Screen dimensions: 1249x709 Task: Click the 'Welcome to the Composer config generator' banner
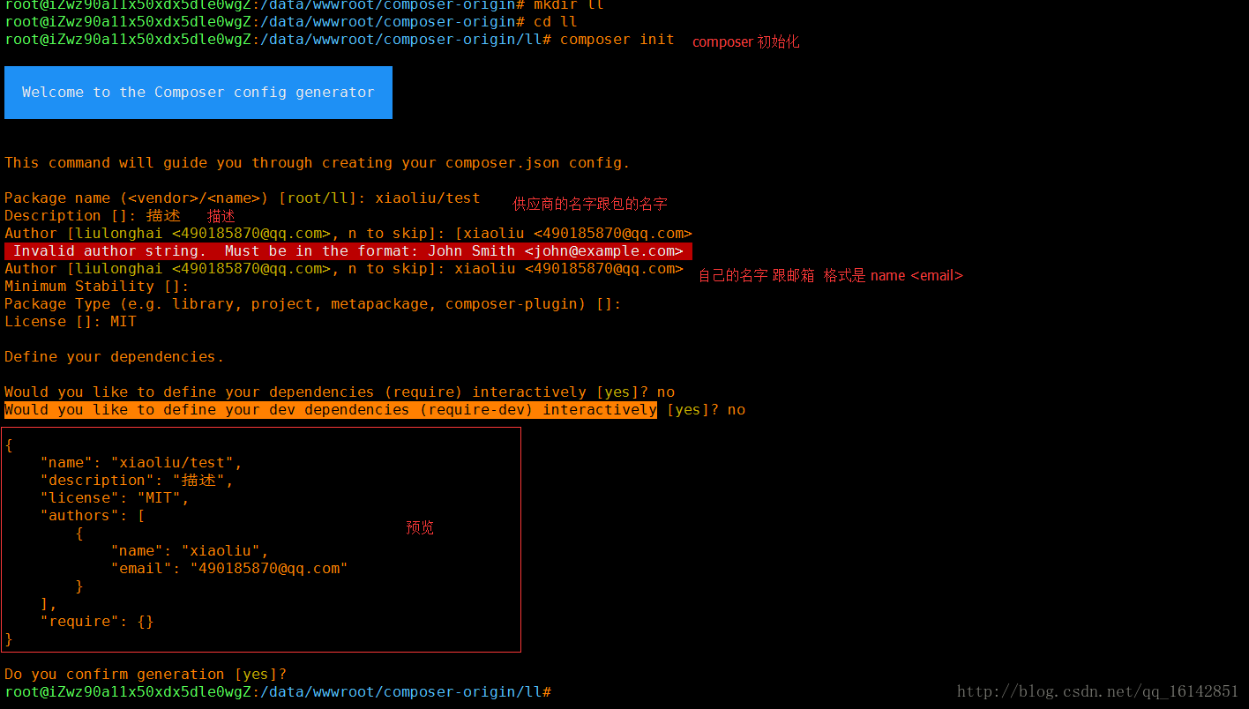[198, 93]
